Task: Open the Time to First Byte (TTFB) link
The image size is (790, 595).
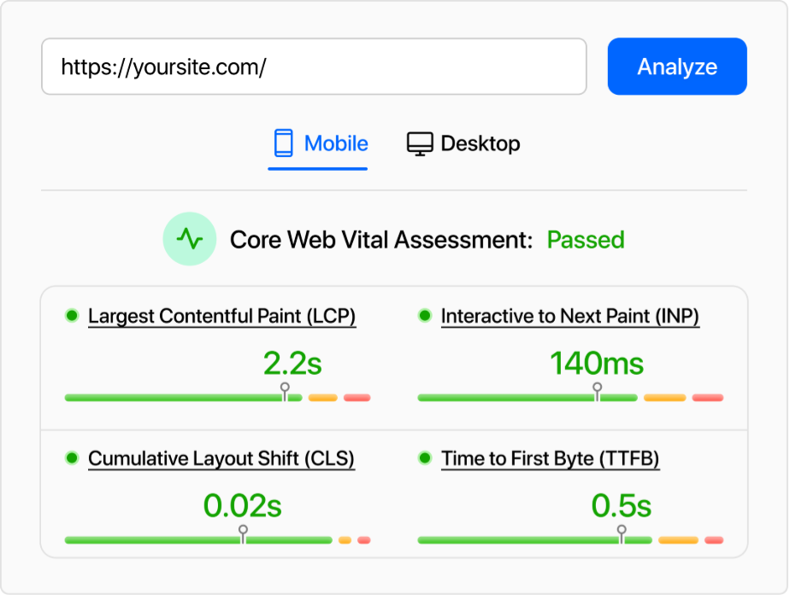Action: click(550, 459)
